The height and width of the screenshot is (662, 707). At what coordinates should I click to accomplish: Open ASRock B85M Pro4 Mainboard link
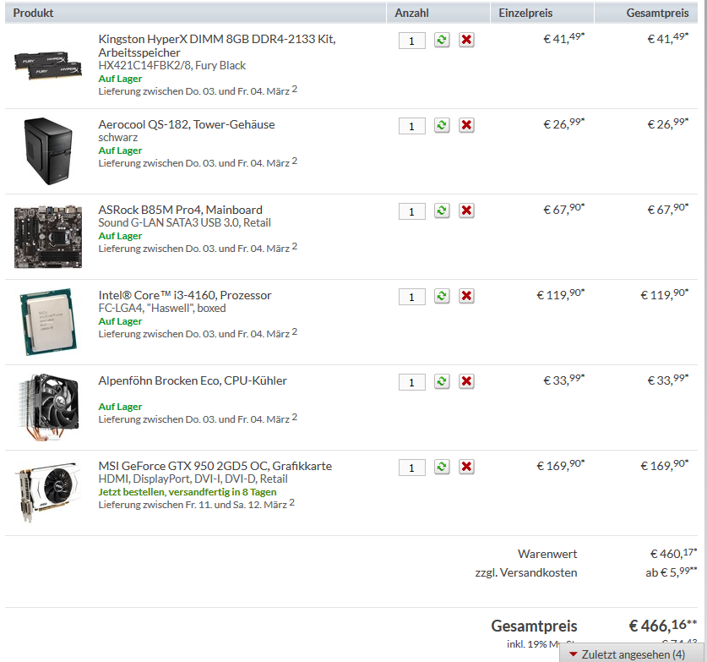pos(181,210)
